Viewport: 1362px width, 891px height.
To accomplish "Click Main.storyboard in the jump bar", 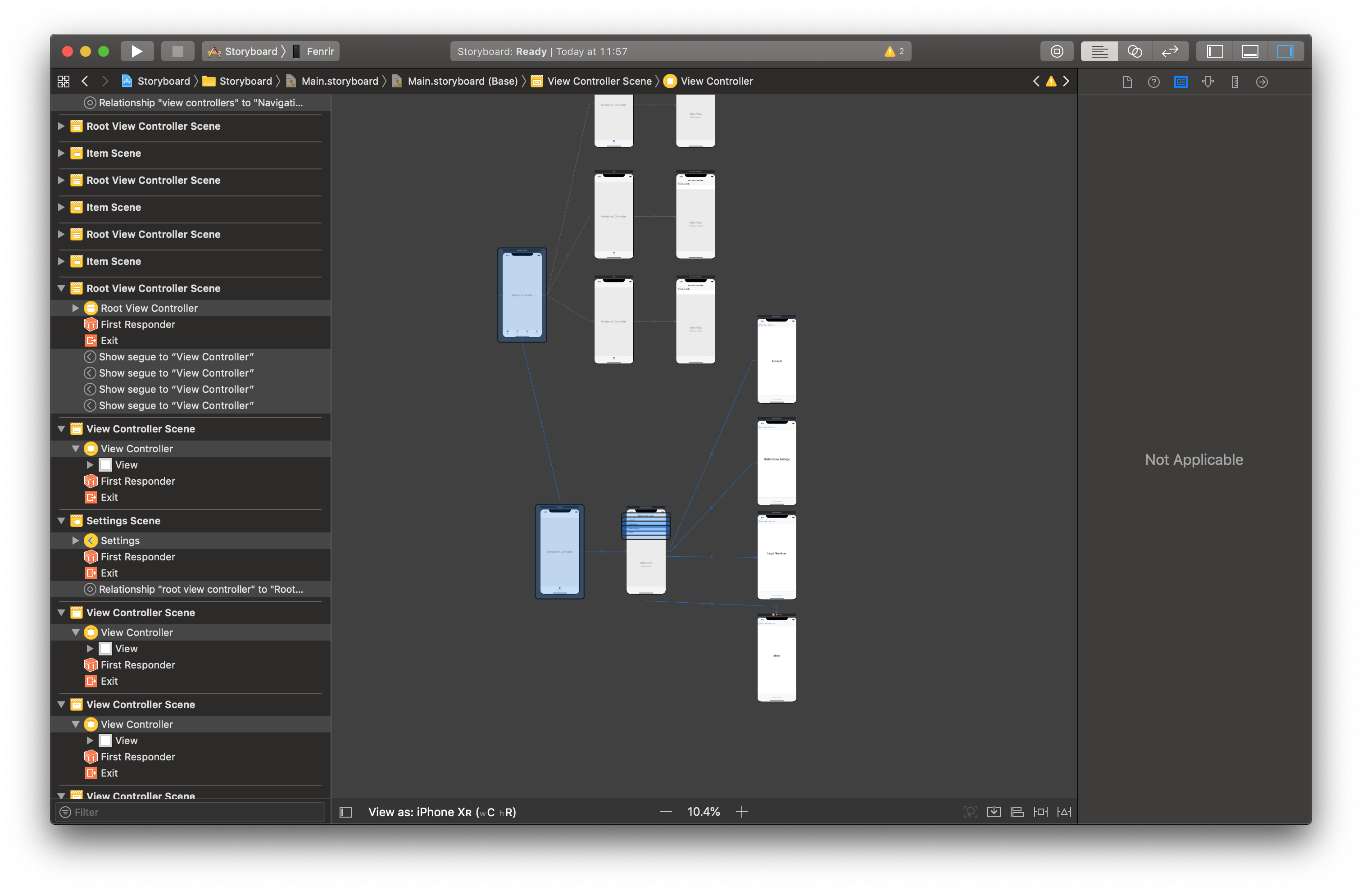I will click(x=339, y=81).
